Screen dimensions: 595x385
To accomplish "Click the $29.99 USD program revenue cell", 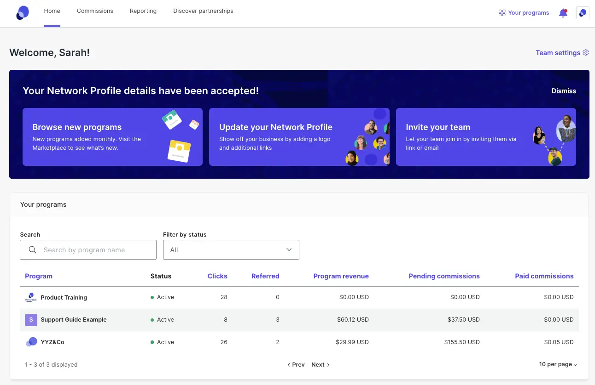I will click(x=352, y=342).
